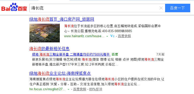Expand arrow next to hn.focus.cn URL
This screenshot has height=94, width=194.
(68, 90)
